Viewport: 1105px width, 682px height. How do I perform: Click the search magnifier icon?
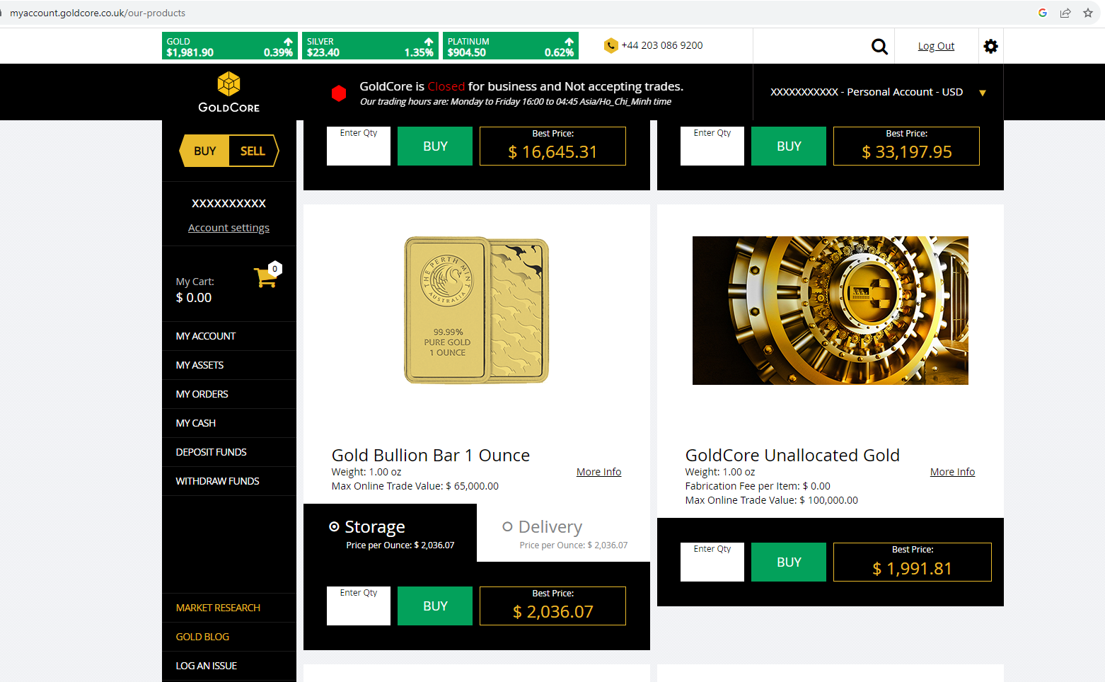point(879,47)
